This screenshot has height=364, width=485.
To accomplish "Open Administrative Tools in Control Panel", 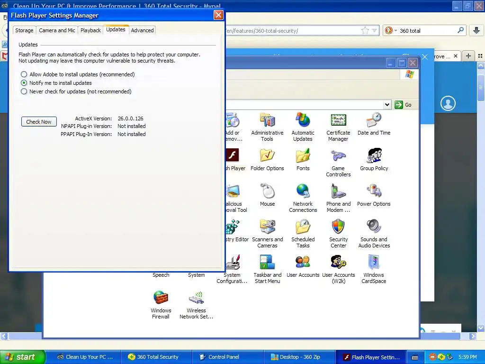I will click(x=267, y=127).
